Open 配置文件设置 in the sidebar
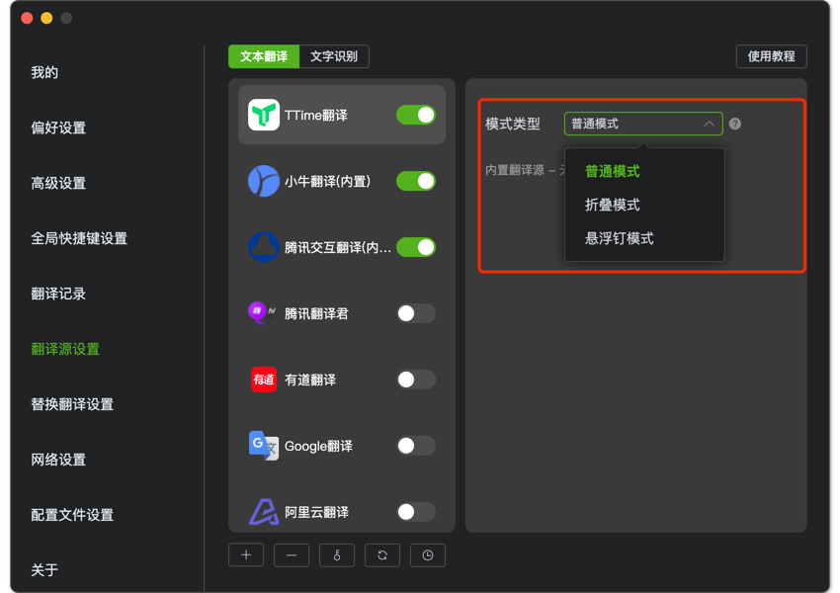The image size is (840, 593). tap(72, 515)
